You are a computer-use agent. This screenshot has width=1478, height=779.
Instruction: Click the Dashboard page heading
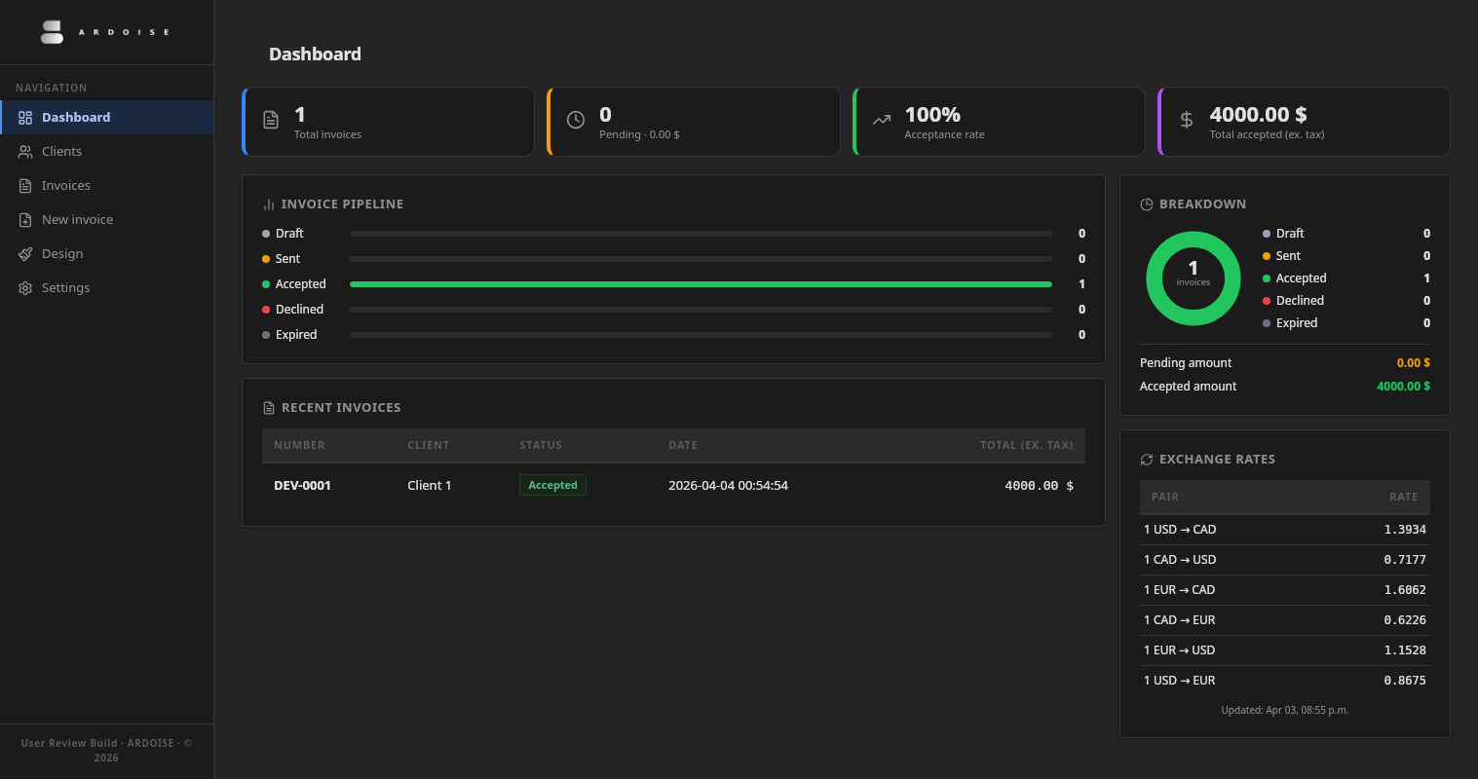tap(315, 55)
